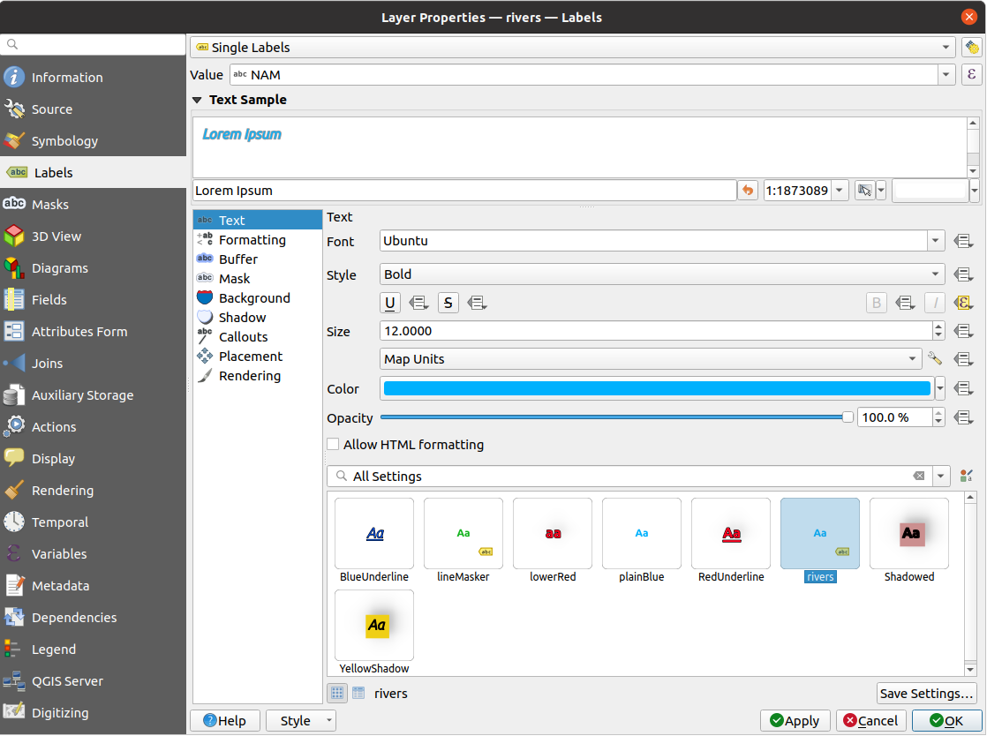Screen dimensions: 987x736
Task: Enable Allow HTML formatting checkbox
Action: (334, 445)
